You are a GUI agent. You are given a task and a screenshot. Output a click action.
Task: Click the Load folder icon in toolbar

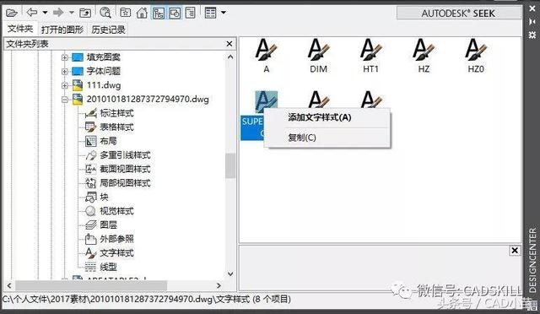coord(11,13)
